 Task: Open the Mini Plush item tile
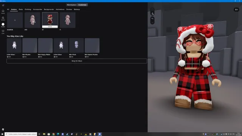tap(76, 45)
